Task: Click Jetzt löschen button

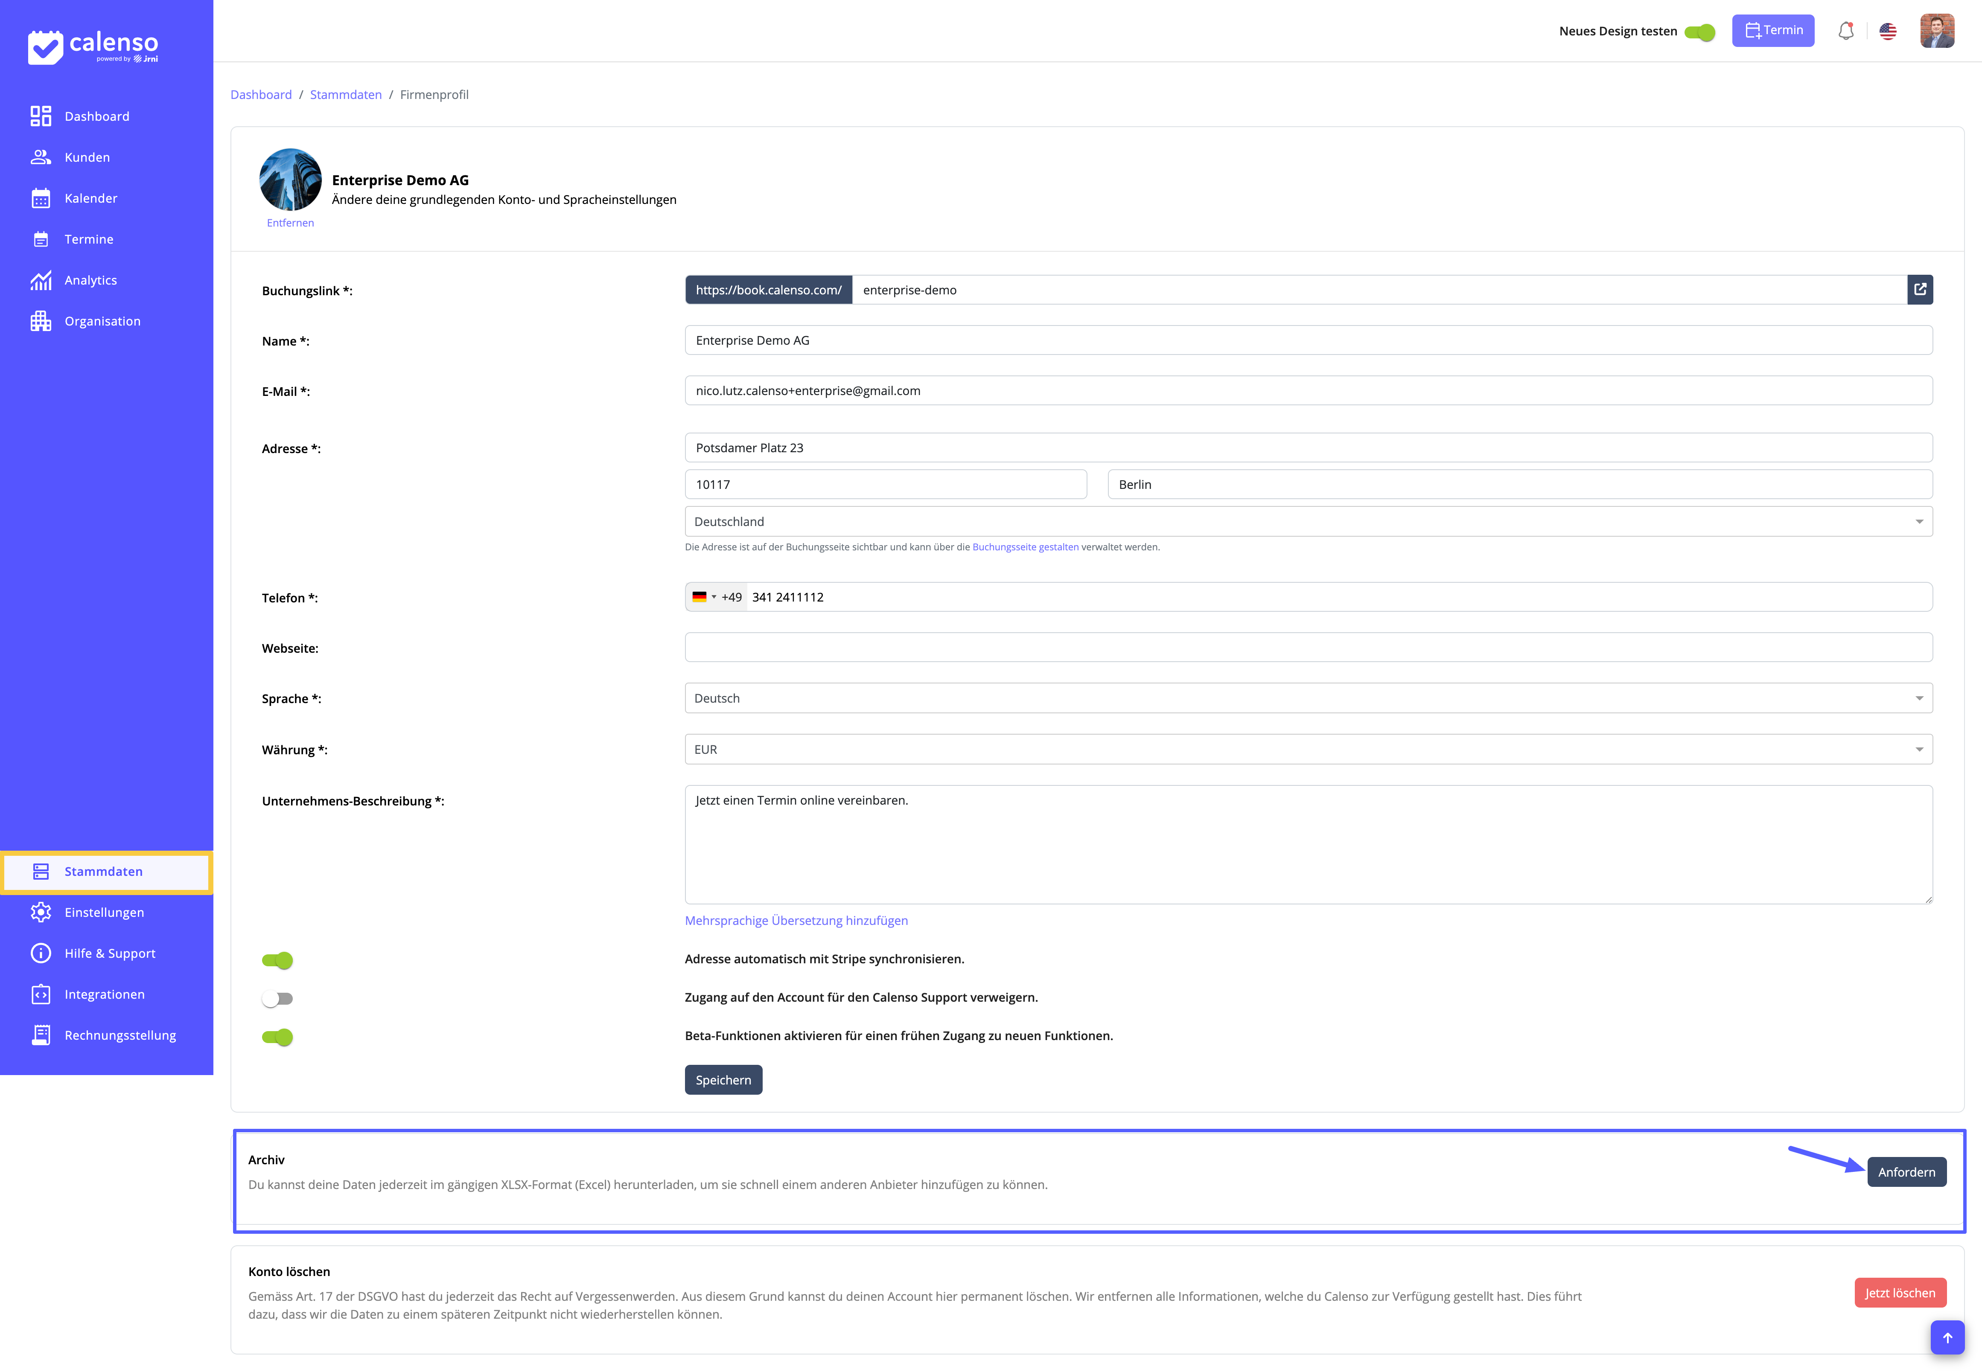Action: [x=1900, y=1294]
